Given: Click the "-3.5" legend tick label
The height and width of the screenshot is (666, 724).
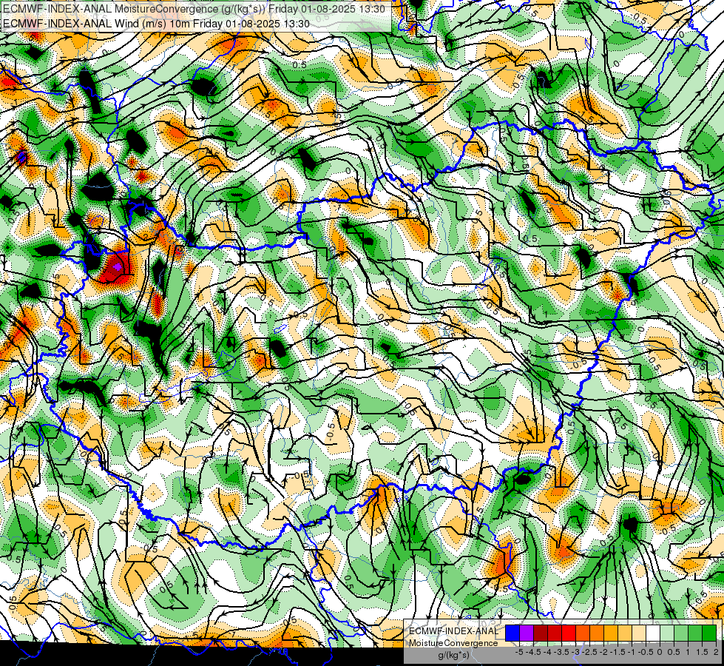Looking at the screenshot, I should 562,652.
